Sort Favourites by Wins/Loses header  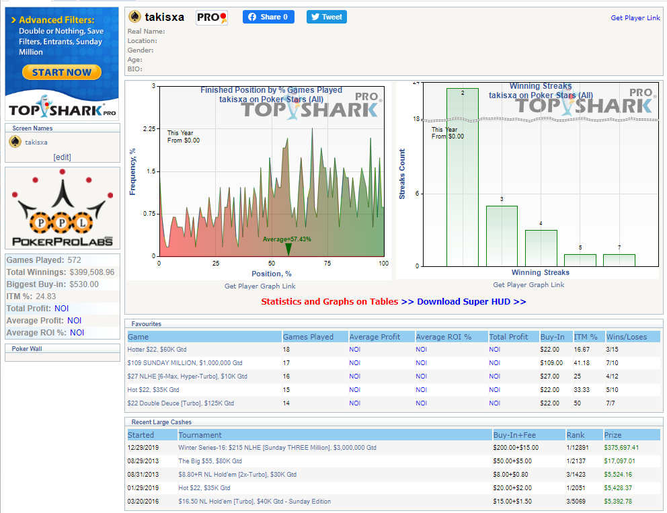[x=633, y=337]
